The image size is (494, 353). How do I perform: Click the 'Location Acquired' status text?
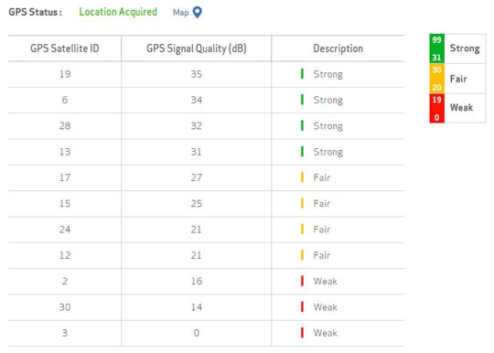[118, 12]
